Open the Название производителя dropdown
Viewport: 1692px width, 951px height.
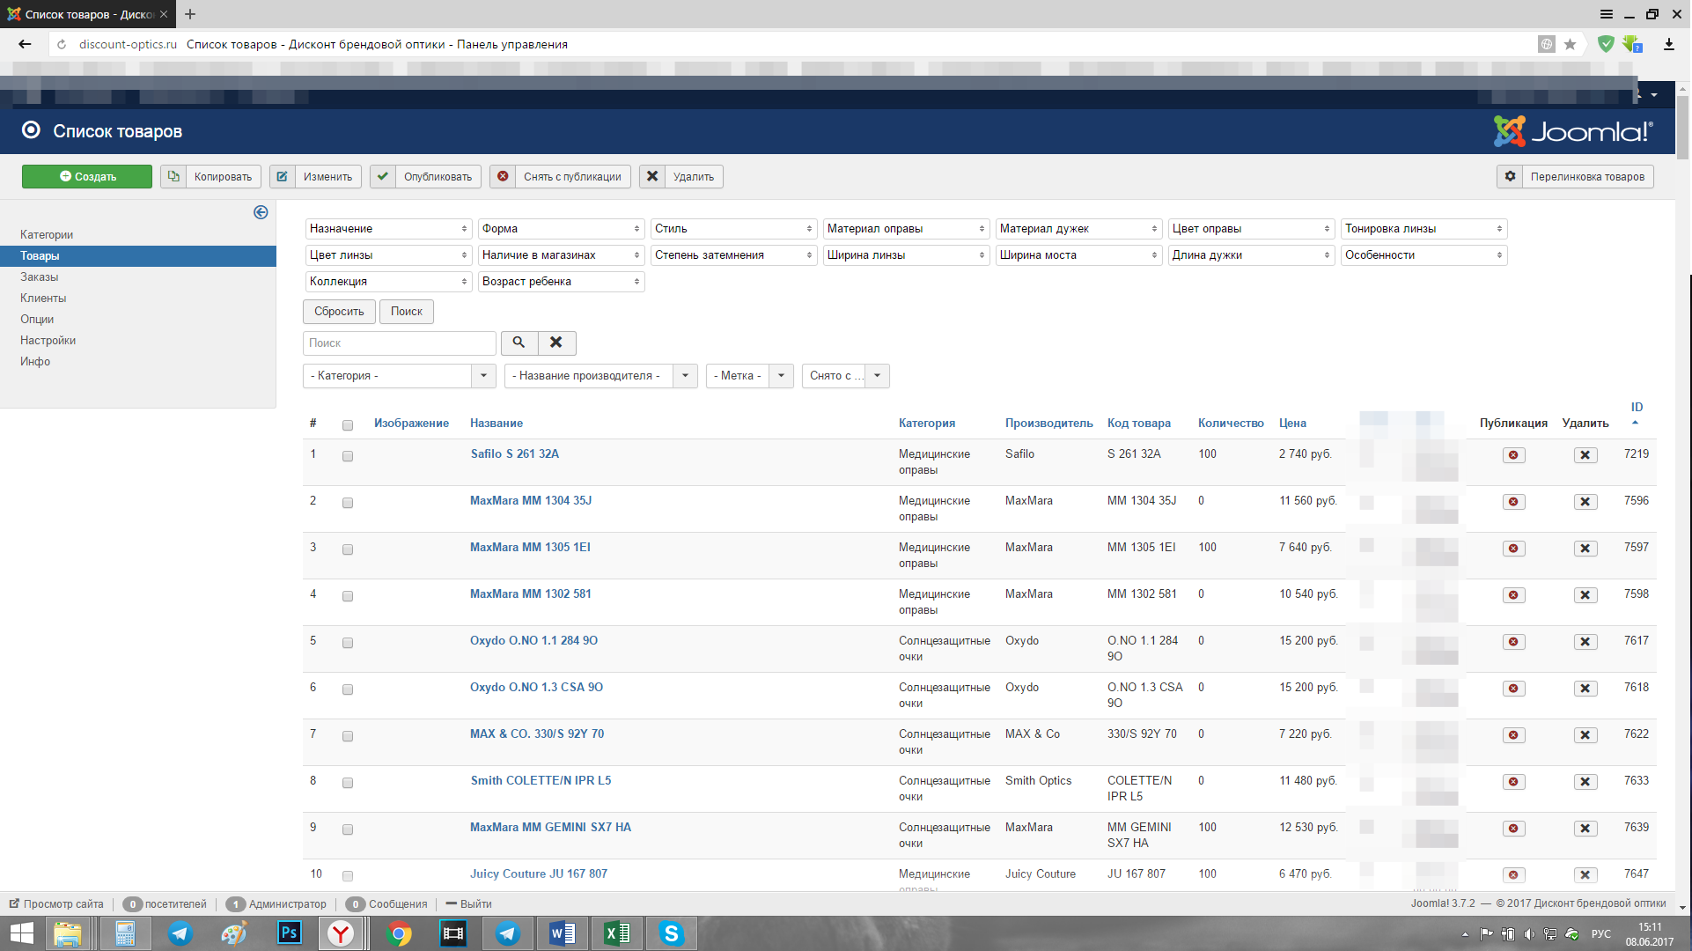(600, 376)
